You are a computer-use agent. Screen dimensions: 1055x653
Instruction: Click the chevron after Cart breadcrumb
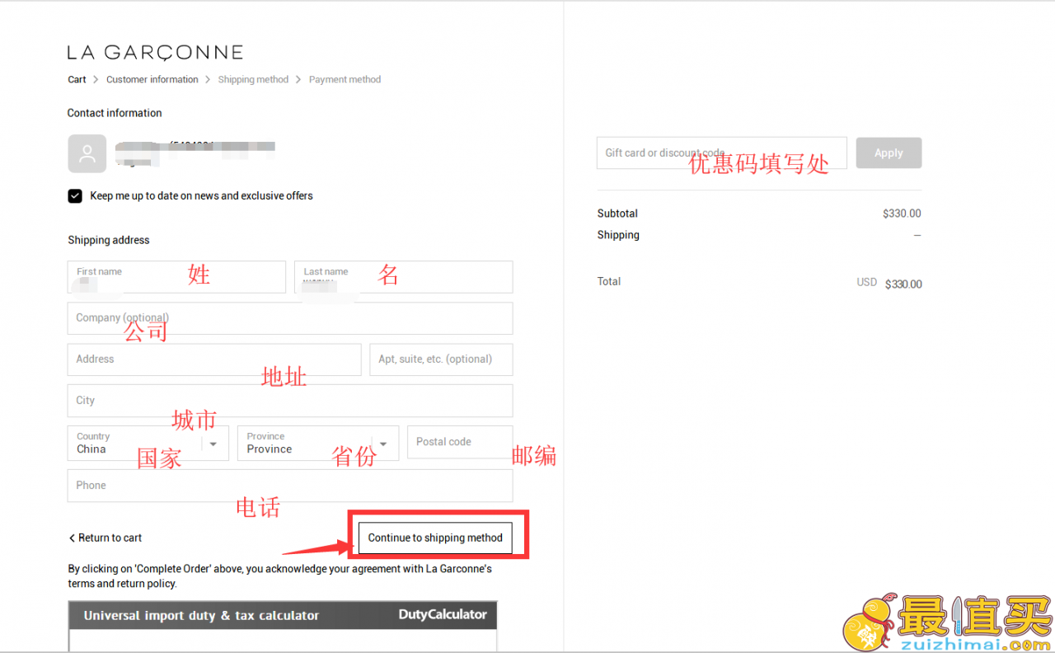point(96,80)
